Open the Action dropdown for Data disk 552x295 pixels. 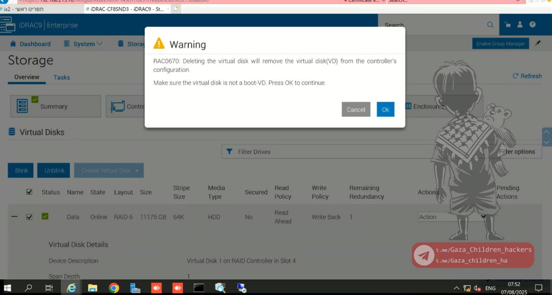click(x=452, y=217)
